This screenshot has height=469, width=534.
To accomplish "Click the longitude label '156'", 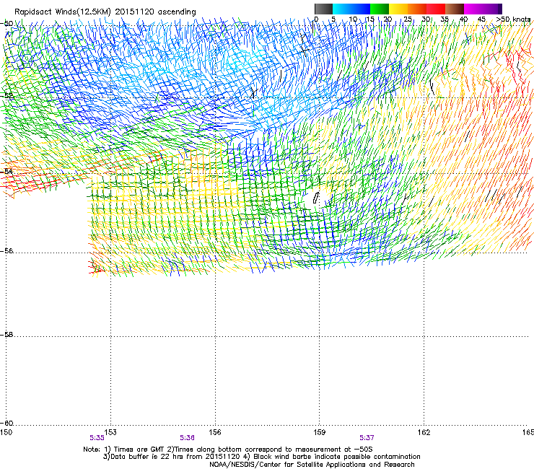I will point(214,432).
